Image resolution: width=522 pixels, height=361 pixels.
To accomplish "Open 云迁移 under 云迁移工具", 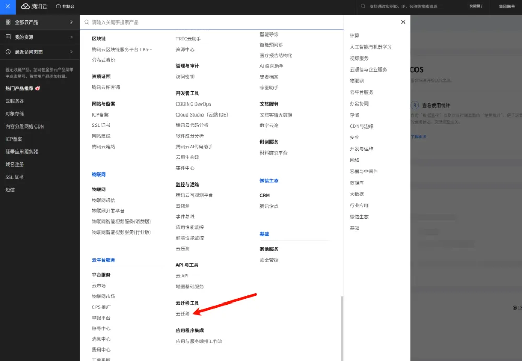I will click(183, 313).
